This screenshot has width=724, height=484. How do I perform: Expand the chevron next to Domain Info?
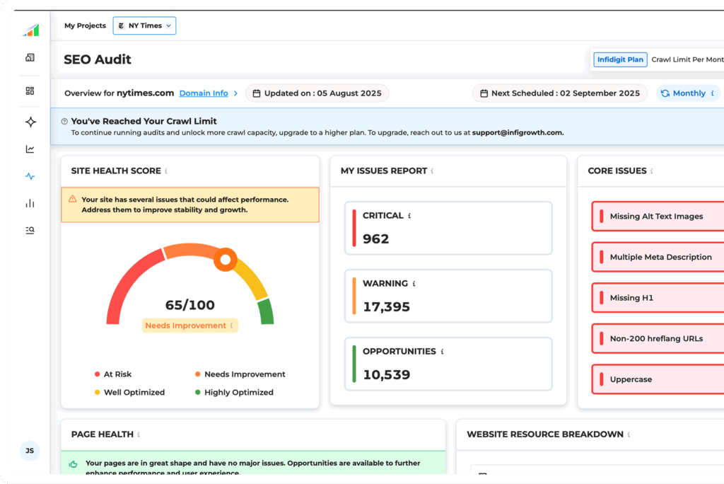236,93
